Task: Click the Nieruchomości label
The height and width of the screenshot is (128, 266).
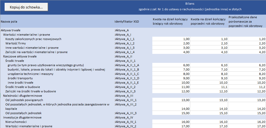Action: coord(16,122)
